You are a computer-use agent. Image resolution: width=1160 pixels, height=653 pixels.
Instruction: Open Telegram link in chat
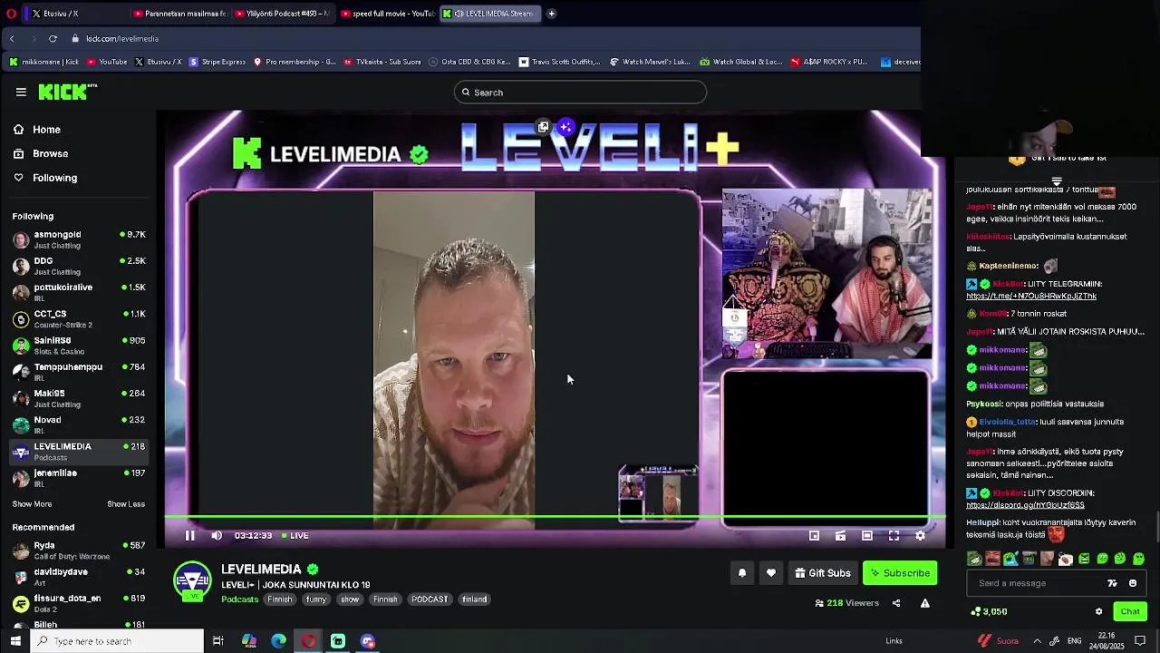coord(1031,296)
